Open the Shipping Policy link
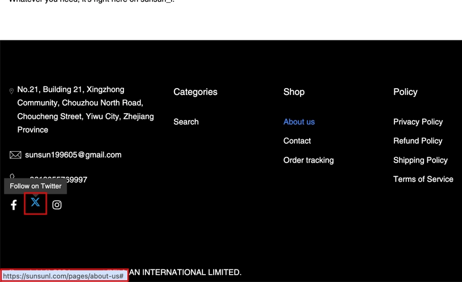Screen dimensions: 462x282 click(x=420, y=160)
